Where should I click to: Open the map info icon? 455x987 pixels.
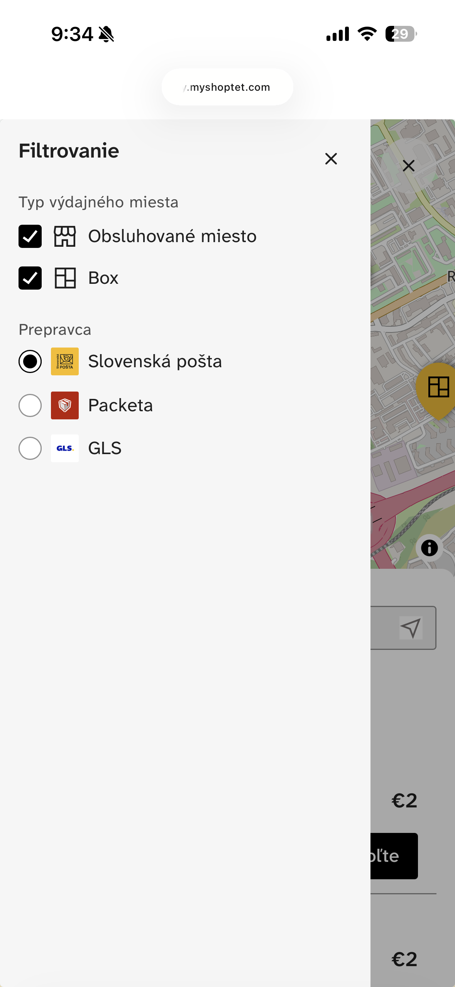[x=429, y=548]
